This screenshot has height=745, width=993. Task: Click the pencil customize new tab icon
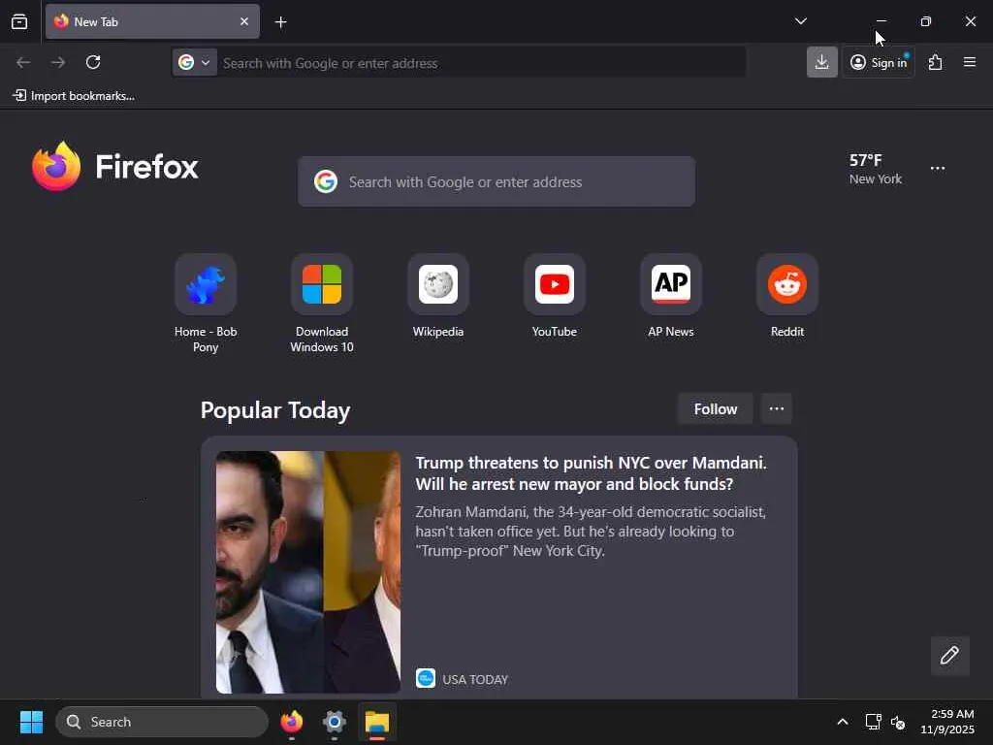coord(950,656)
